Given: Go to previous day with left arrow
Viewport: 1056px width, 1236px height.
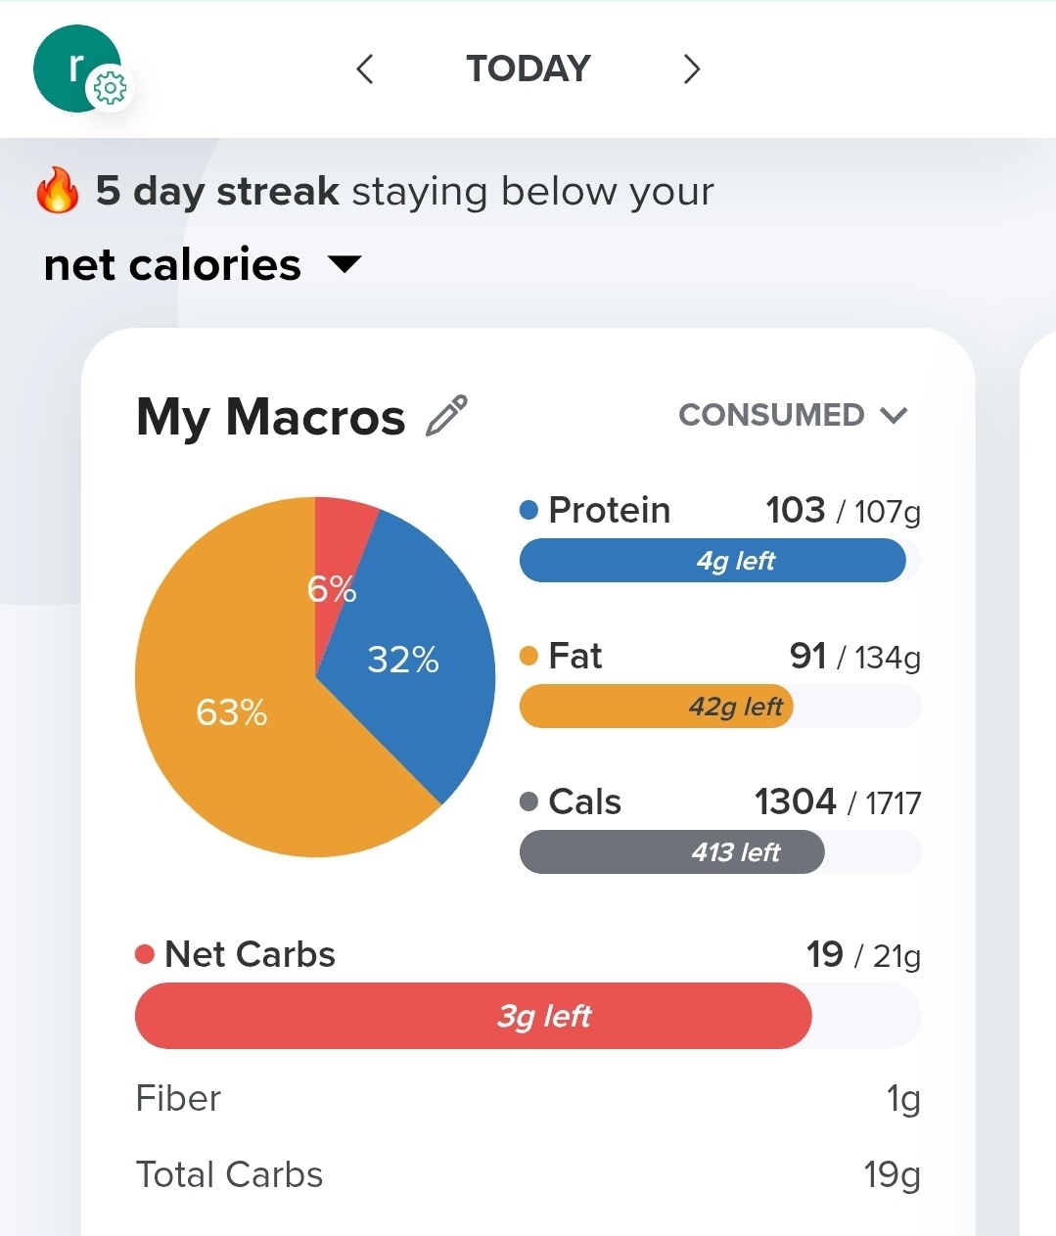Looking at the screenshot, I should tap(365, 69).
